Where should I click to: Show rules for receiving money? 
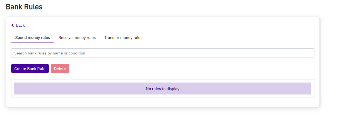click(x=77, y=38)
